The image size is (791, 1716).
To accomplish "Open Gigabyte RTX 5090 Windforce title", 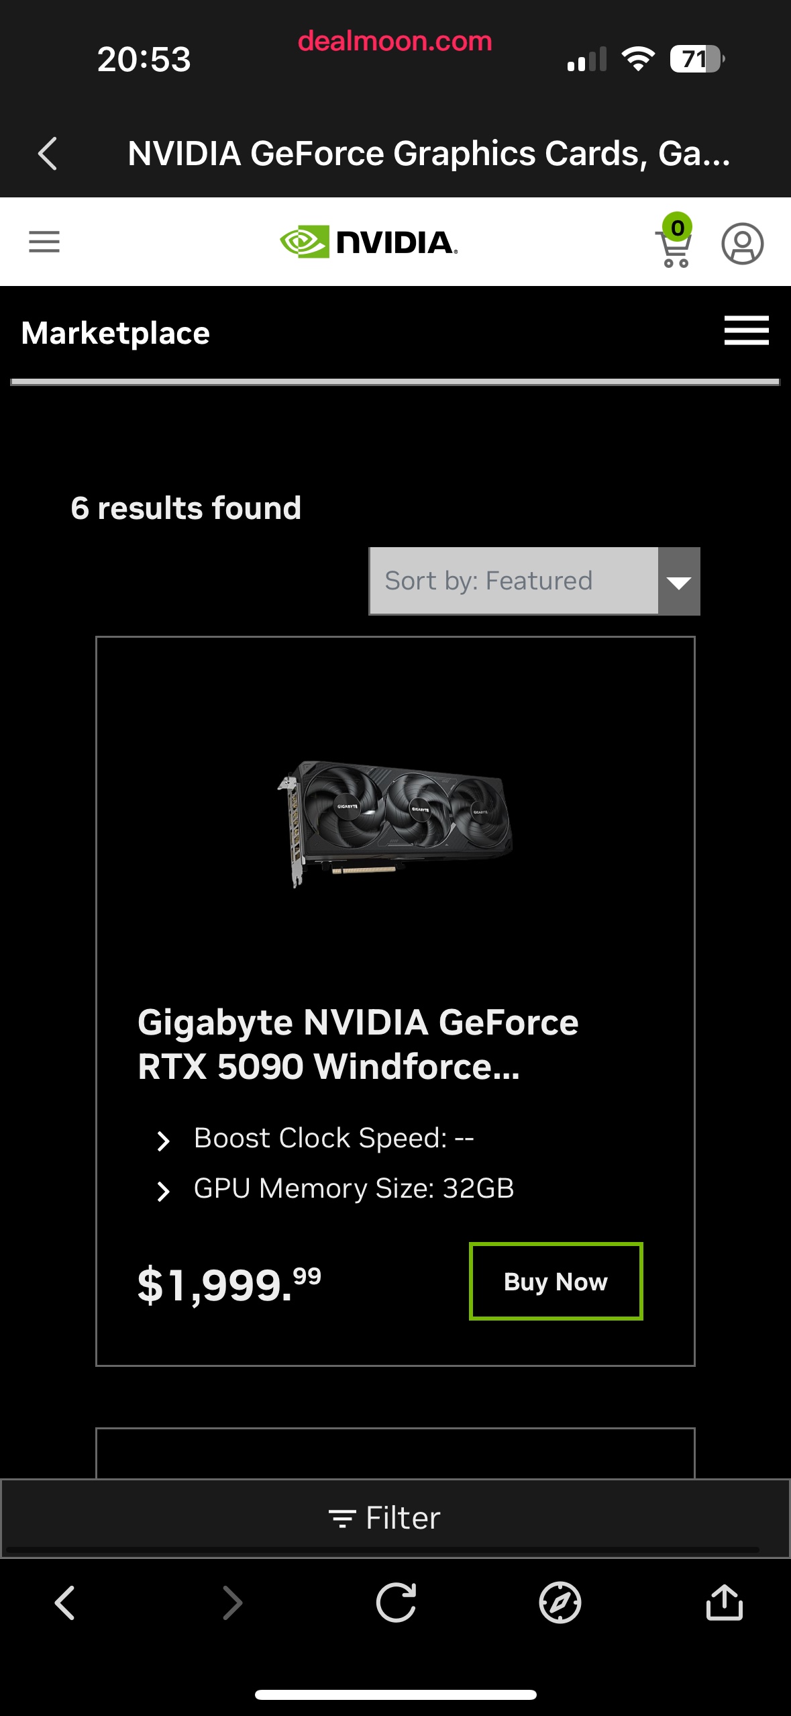I will 358,1044.
